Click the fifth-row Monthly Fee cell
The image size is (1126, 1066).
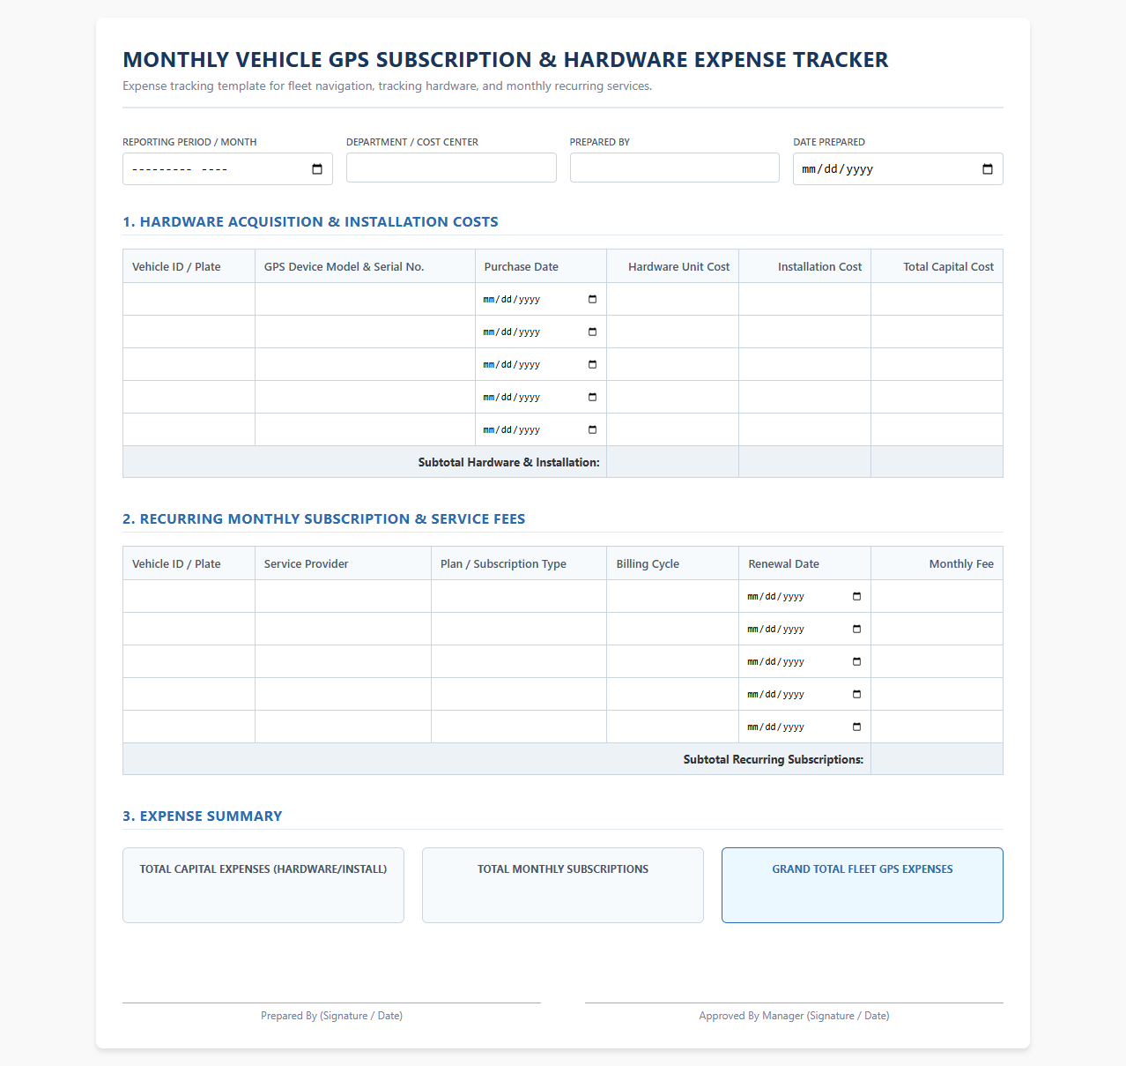tap(937, 727)
